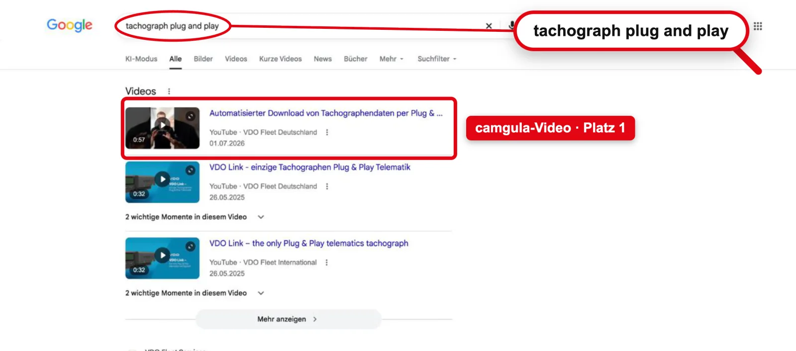Click the Mehr anzeigen button
796x351 pixels.
pos(289,319)
